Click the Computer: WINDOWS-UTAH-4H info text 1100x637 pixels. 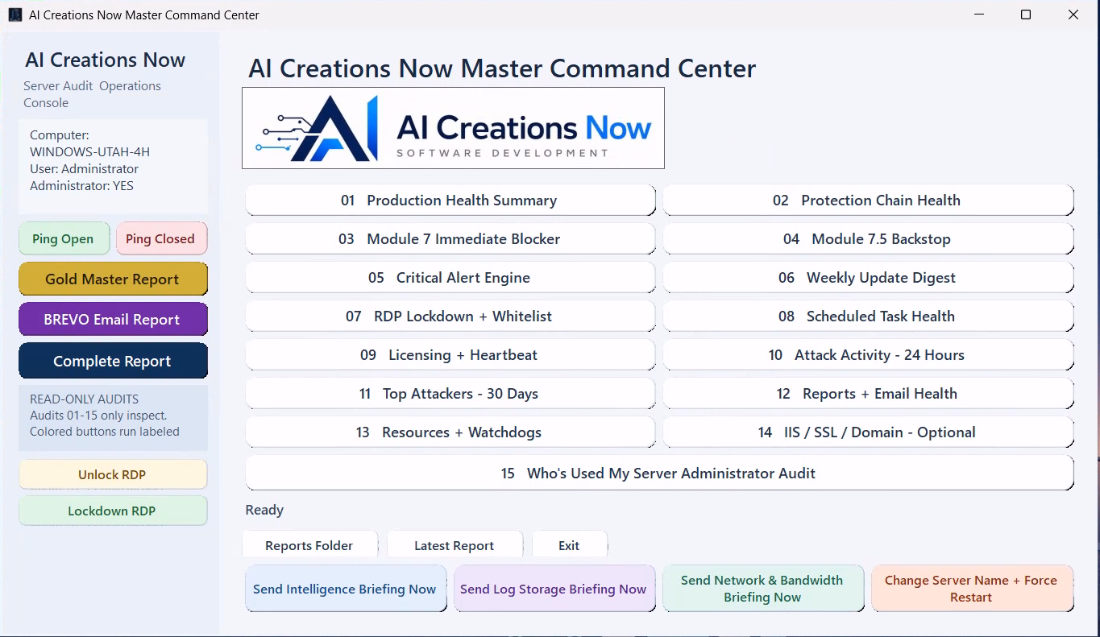(x=89, y=143)
